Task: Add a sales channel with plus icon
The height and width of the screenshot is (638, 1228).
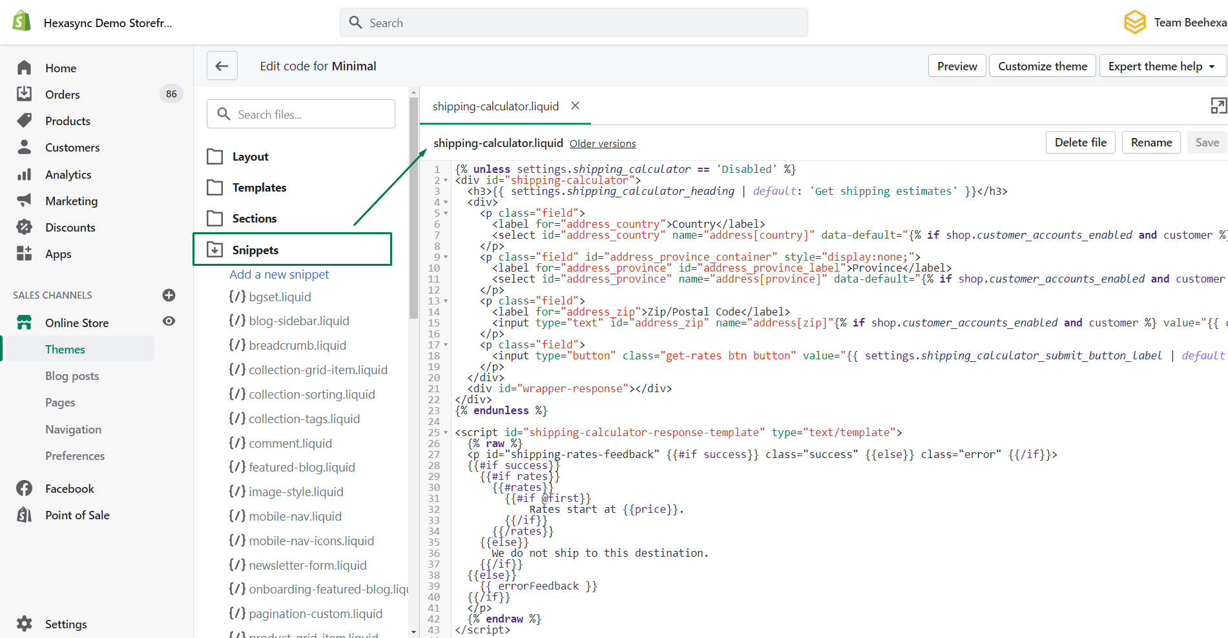Action: [169, 295]
